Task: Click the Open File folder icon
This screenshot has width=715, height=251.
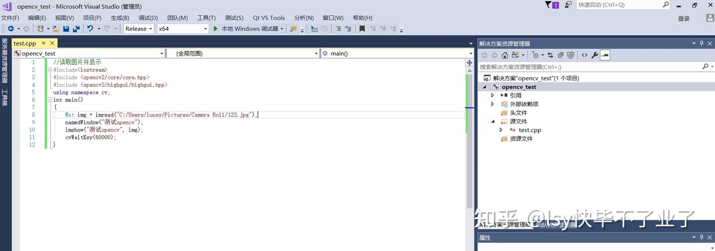Action: click(56, 29)
